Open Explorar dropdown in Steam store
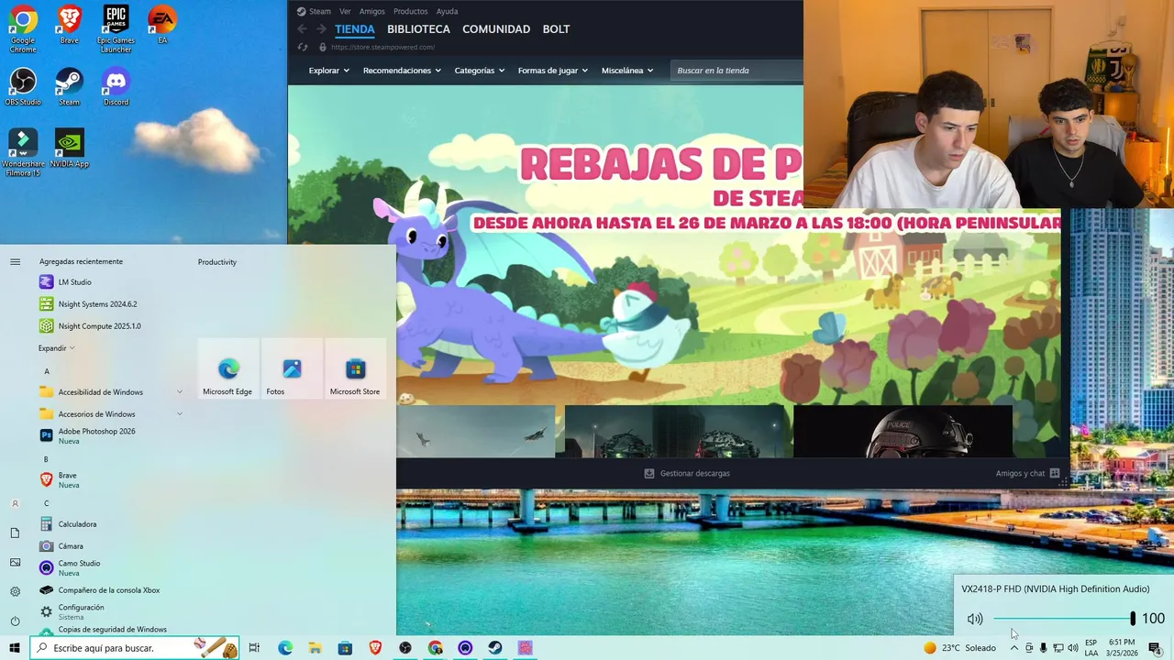This screenshot has width=1174, height=660. [328, 71]
